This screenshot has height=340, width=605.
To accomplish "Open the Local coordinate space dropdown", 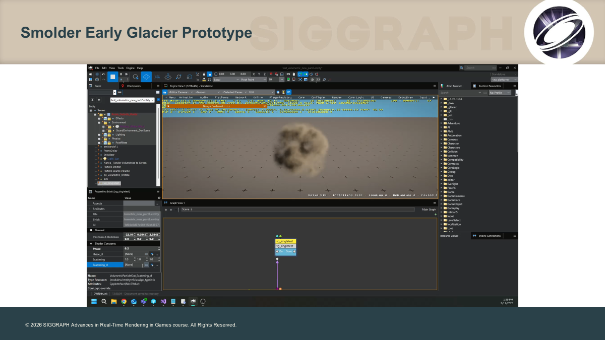I will [226, 79].
